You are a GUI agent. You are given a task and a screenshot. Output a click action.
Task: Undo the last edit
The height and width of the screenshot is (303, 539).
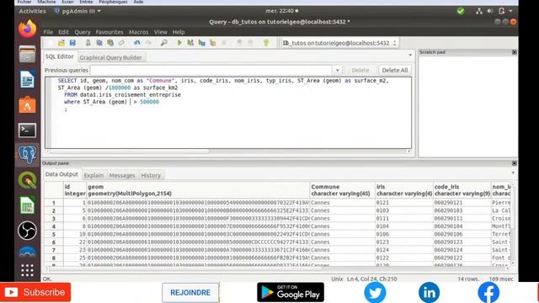click(x=136, y=43)
